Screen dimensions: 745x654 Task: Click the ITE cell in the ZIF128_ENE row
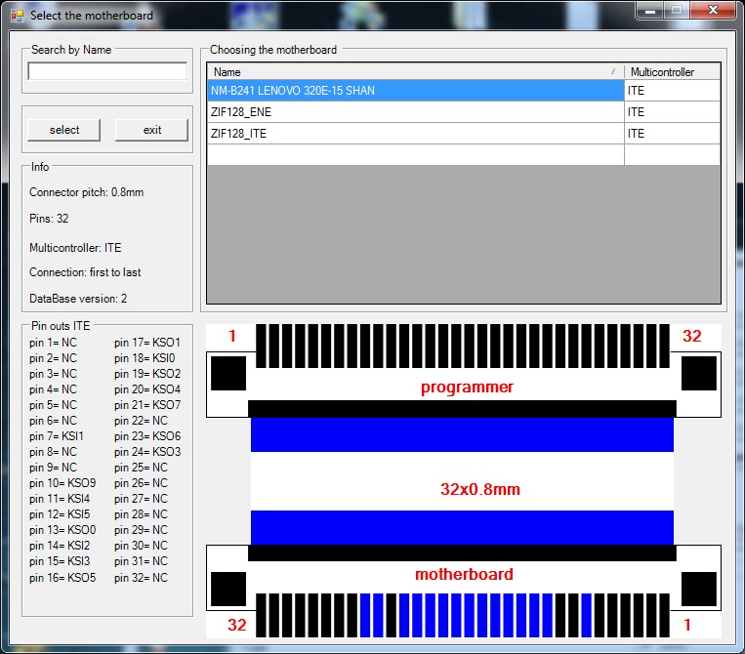pos(673,112)
